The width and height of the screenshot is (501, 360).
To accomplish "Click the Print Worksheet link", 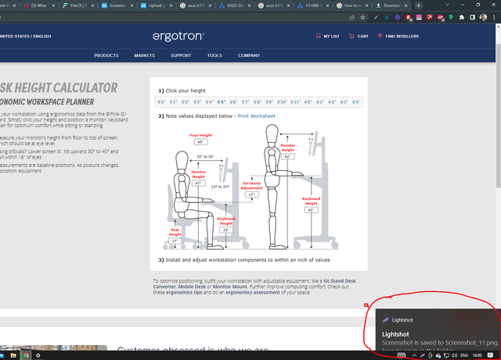I will [256, 116].
